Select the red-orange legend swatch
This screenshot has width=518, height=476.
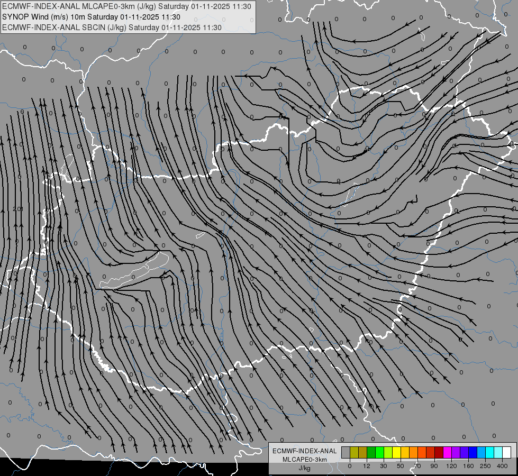pyautogui.click(x=422, y=452)
